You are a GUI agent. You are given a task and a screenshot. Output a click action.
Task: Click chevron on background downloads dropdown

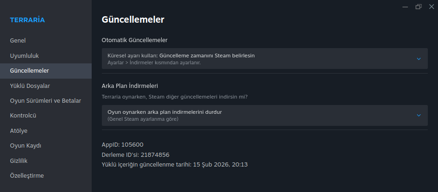click(419, 115)
